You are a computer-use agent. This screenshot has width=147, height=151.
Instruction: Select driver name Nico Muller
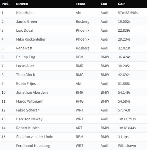click(x=25, y=13)
